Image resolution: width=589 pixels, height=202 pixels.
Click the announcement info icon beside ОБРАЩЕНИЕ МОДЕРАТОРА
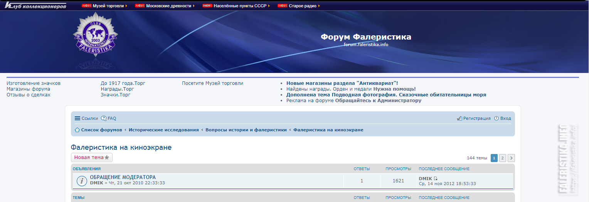pyautogui.click(x=82, y=181)
